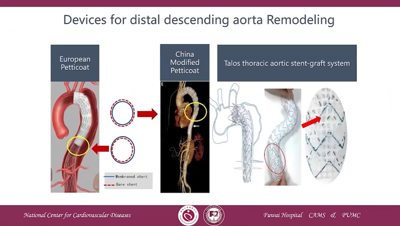
Task: Select the 'European Petticoat' header box
Action: (75, 63)
